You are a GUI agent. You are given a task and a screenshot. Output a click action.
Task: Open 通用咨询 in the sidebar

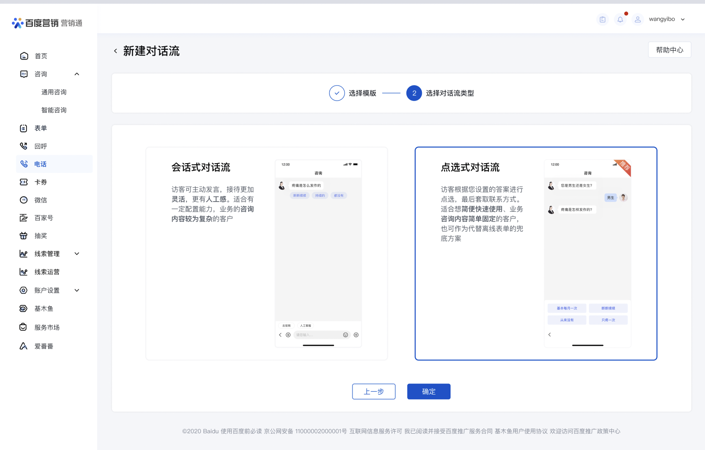54,92
